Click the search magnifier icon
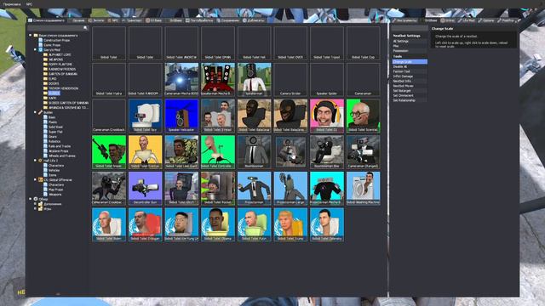545x306 pixels. 85,28
